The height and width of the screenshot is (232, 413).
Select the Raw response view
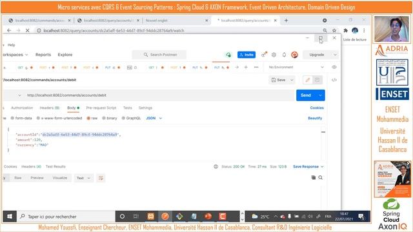coord(18,178)
